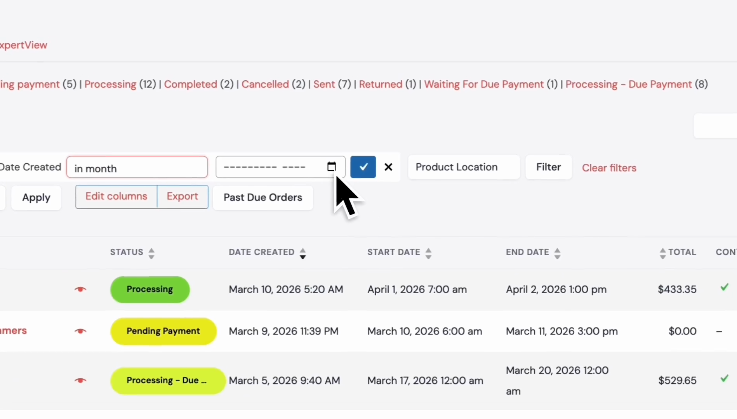The height and width of the screenshot is (419, 737).
Task: Open the 'in month' date condition dropdown
Action: (x=137, y=167)
